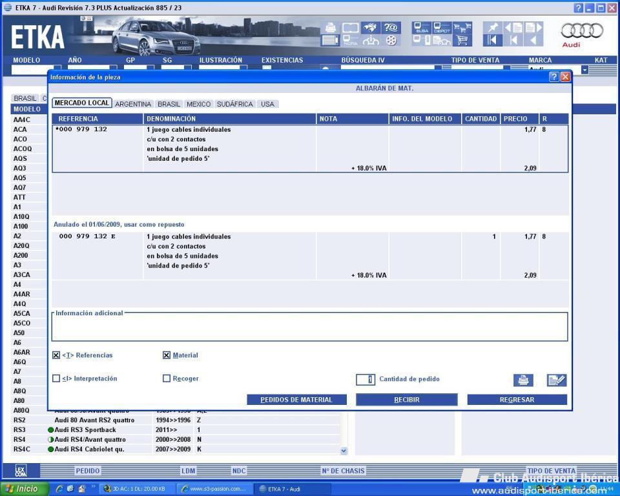Screen dimensions: 620x496
Task: Select model code AQ5 in the list
Action: click(x=20, y=178)
